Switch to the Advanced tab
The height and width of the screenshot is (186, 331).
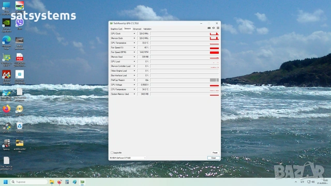(x=137, y=29)
